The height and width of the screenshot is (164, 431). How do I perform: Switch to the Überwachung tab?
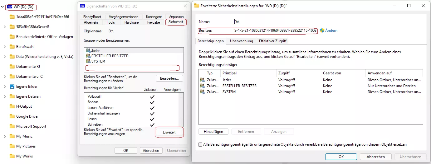[242, 41]
